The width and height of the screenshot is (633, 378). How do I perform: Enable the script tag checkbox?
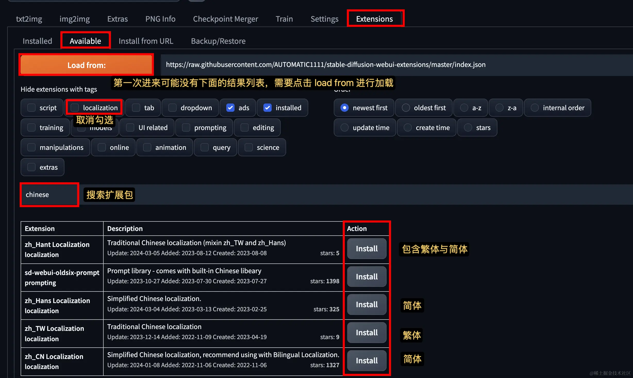click(x=31, y=108)
